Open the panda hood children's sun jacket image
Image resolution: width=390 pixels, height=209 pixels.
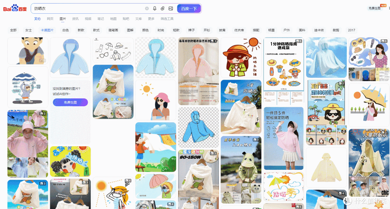pos(241,170)
